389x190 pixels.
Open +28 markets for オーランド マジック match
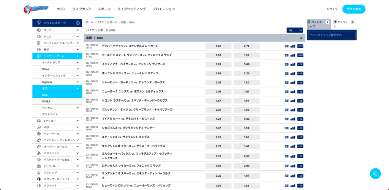tap(300, 73)
